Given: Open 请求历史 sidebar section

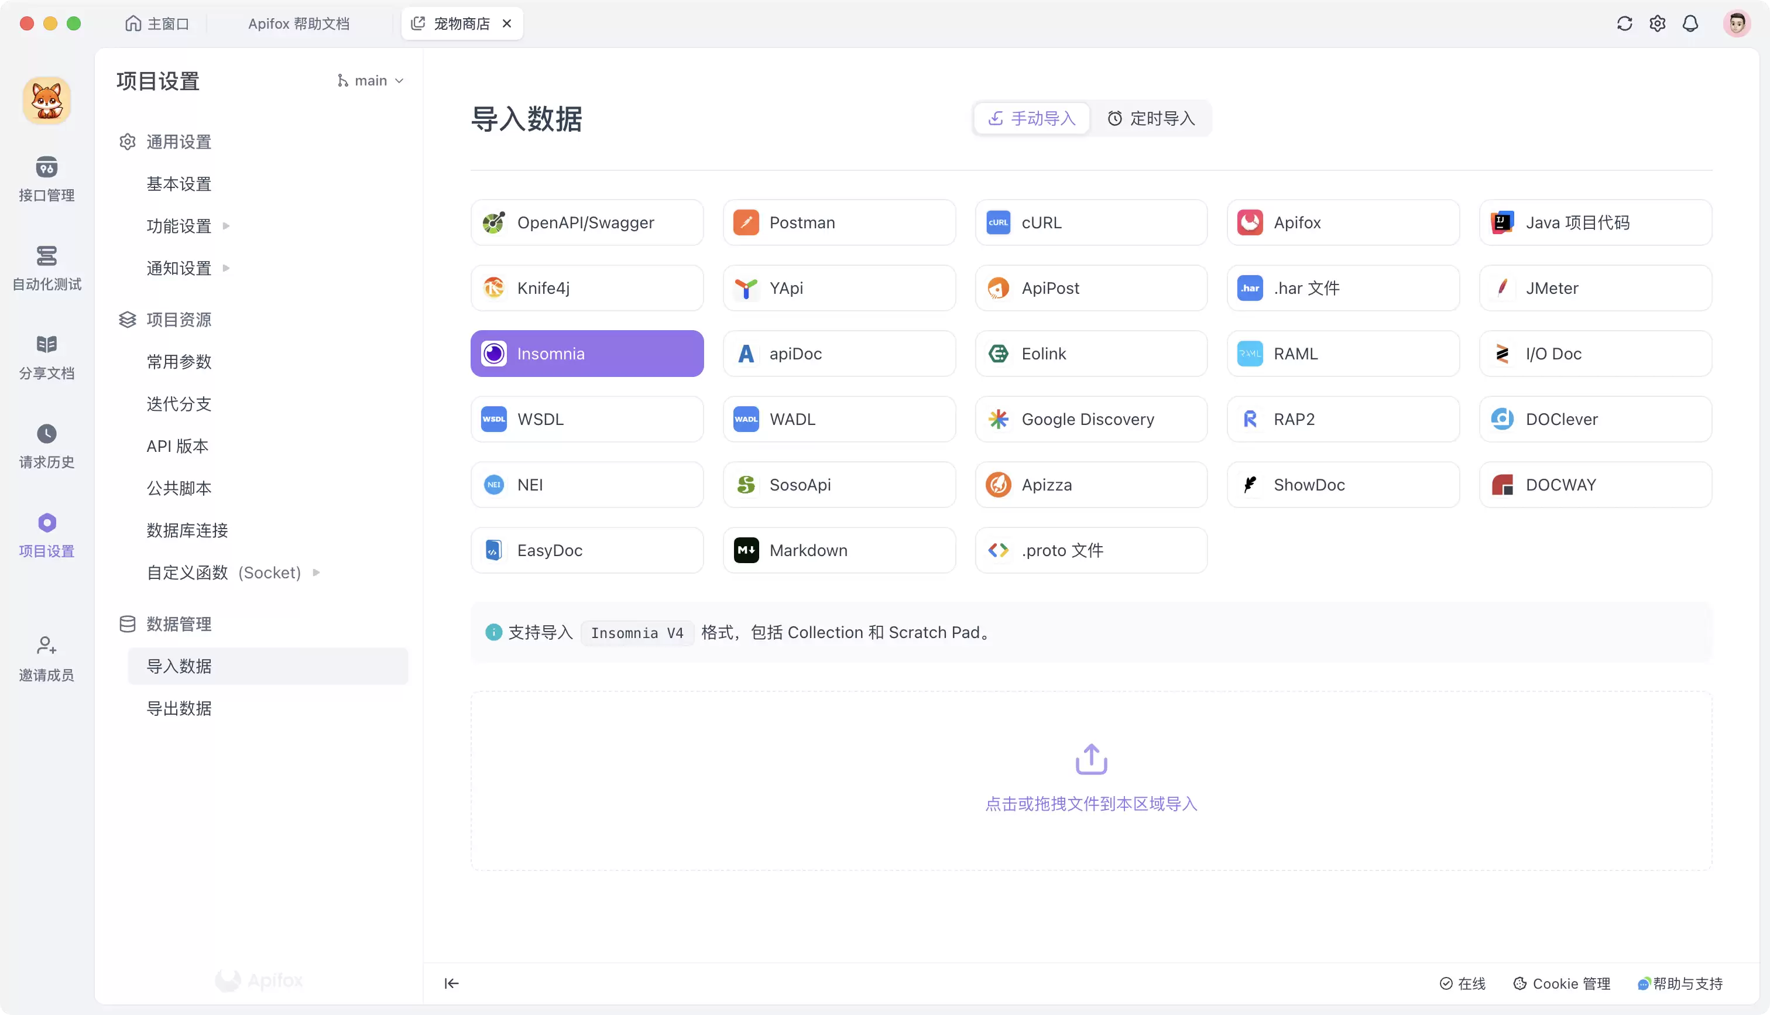Looking at the screenshot, I should (x=46, y=446).
